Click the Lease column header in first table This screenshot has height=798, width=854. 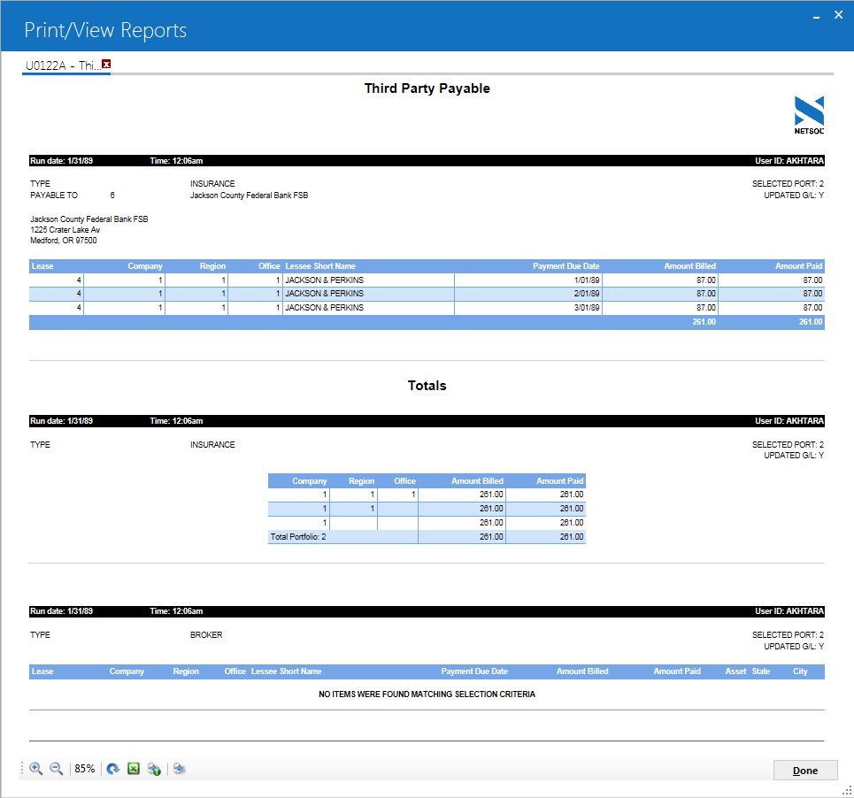tap(42, 266)
